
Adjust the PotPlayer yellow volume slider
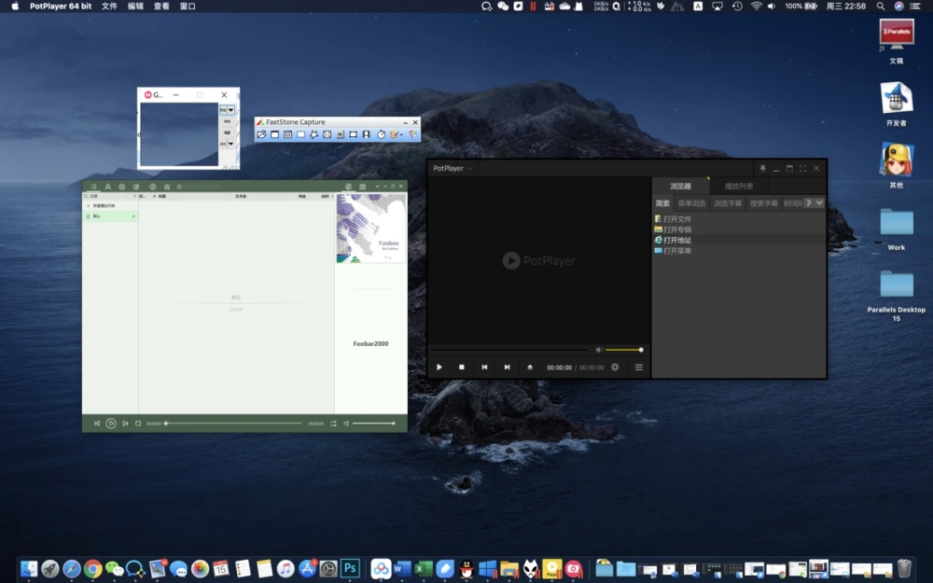[623, 350]
